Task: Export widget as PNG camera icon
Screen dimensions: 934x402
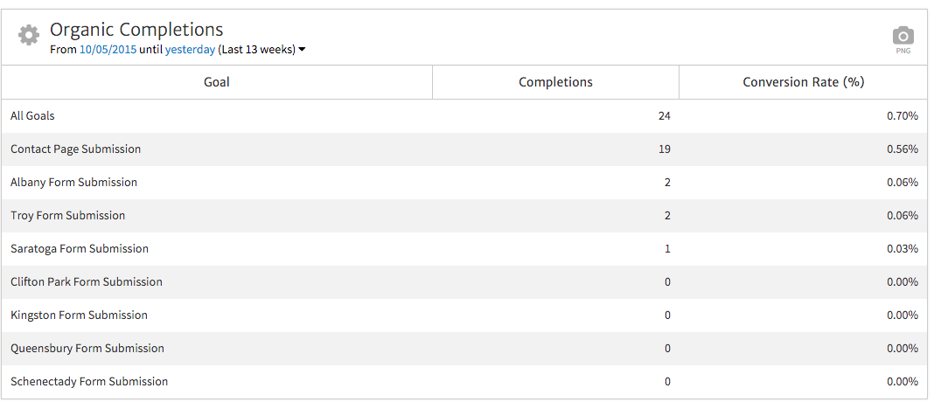Action: (x=903, y=37)
